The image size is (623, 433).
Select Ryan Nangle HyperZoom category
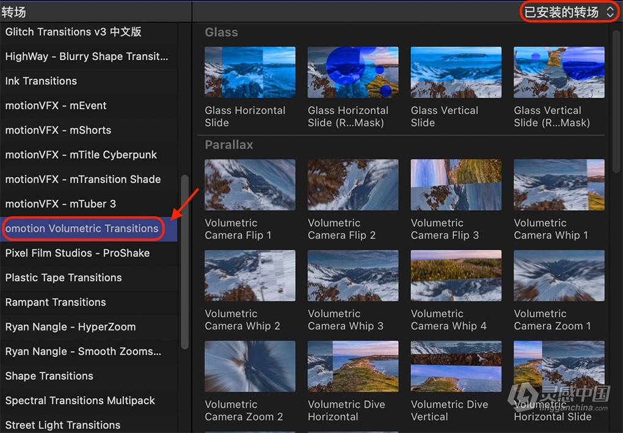[70, 327]
